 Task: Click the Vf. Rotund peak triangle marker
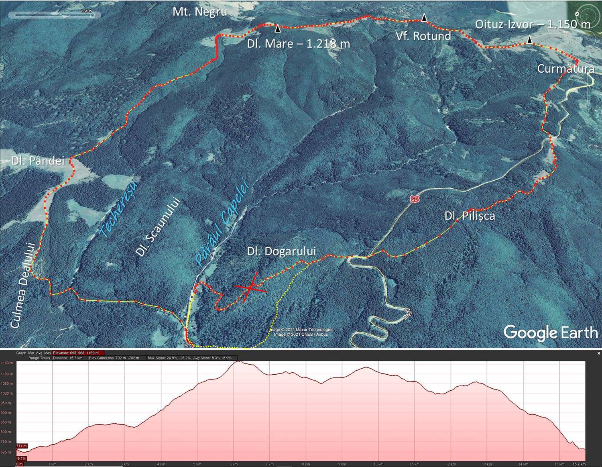coord(424,17)
